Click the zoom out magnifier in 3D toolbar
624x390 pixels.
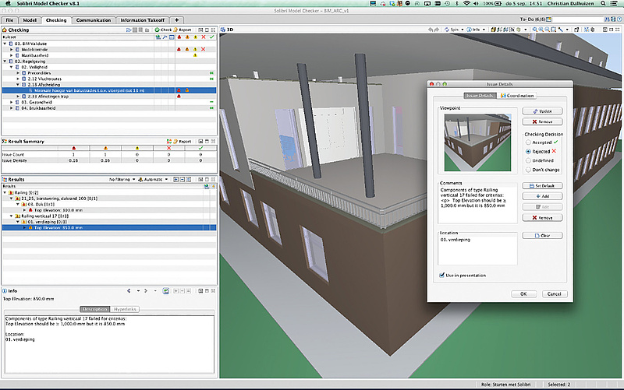point(548,30)
